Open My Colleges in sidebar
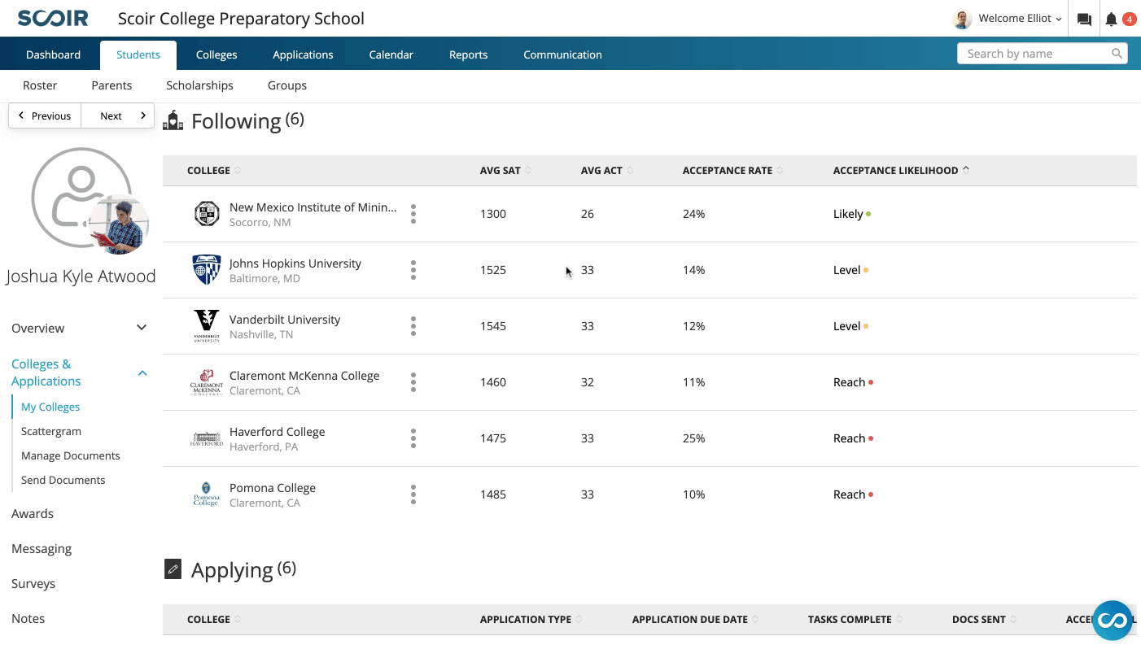Viewport: 1141px width, 649px height. pyautogui.click(x=50, y=407)
